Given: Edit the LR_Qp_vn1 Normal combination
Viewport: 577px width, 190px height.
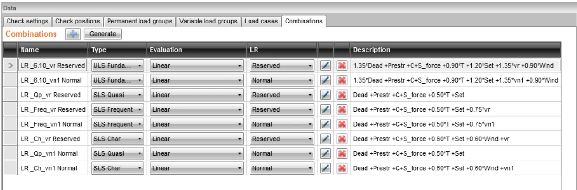Looking at the screenshot, I should (x=325, y=153).
